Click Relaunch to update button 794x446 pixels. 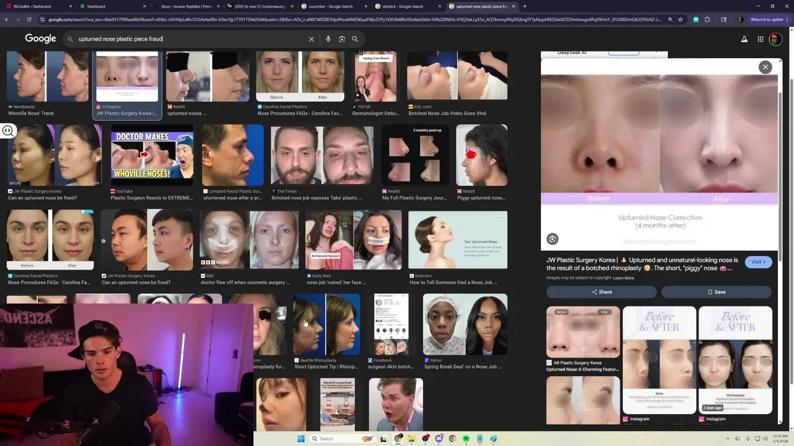767,19
